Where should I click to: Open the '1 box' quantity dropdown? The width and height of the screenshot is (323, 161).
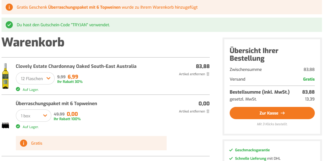[33, 116]
